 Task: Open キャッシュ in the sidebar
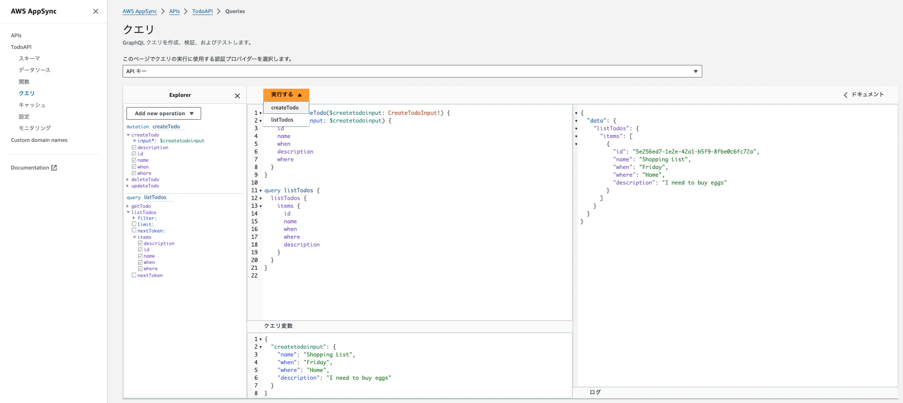pyautogui.click(x=32, y=105)
